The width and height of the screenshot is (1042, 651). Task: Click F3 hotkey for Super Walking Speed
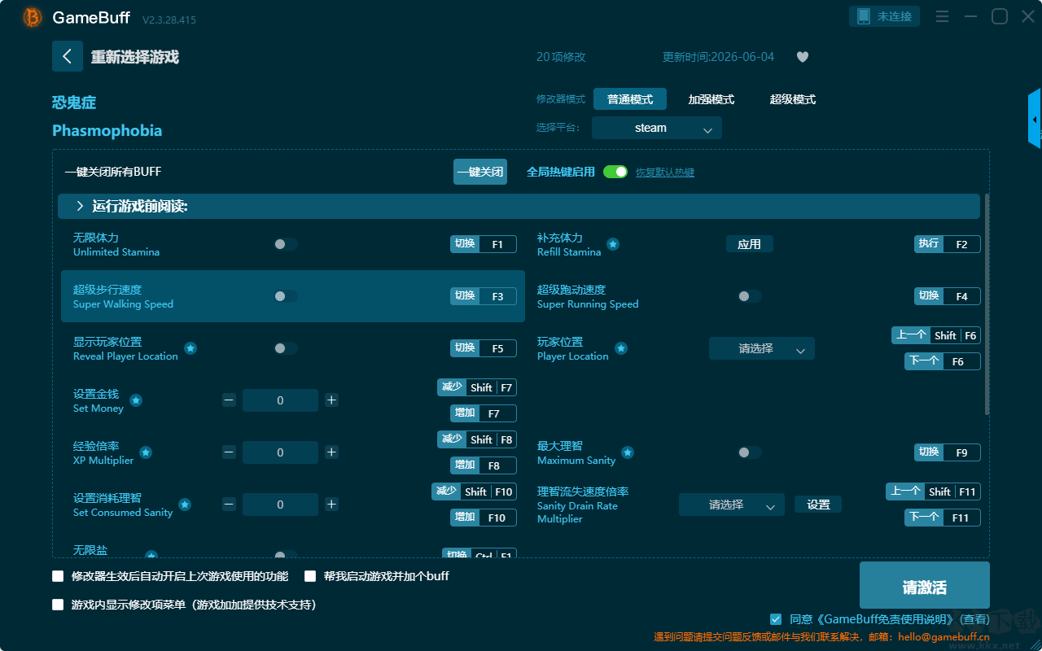click(484, 296)
